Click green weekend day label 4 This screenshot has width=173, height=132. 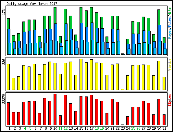pos(25,128)
